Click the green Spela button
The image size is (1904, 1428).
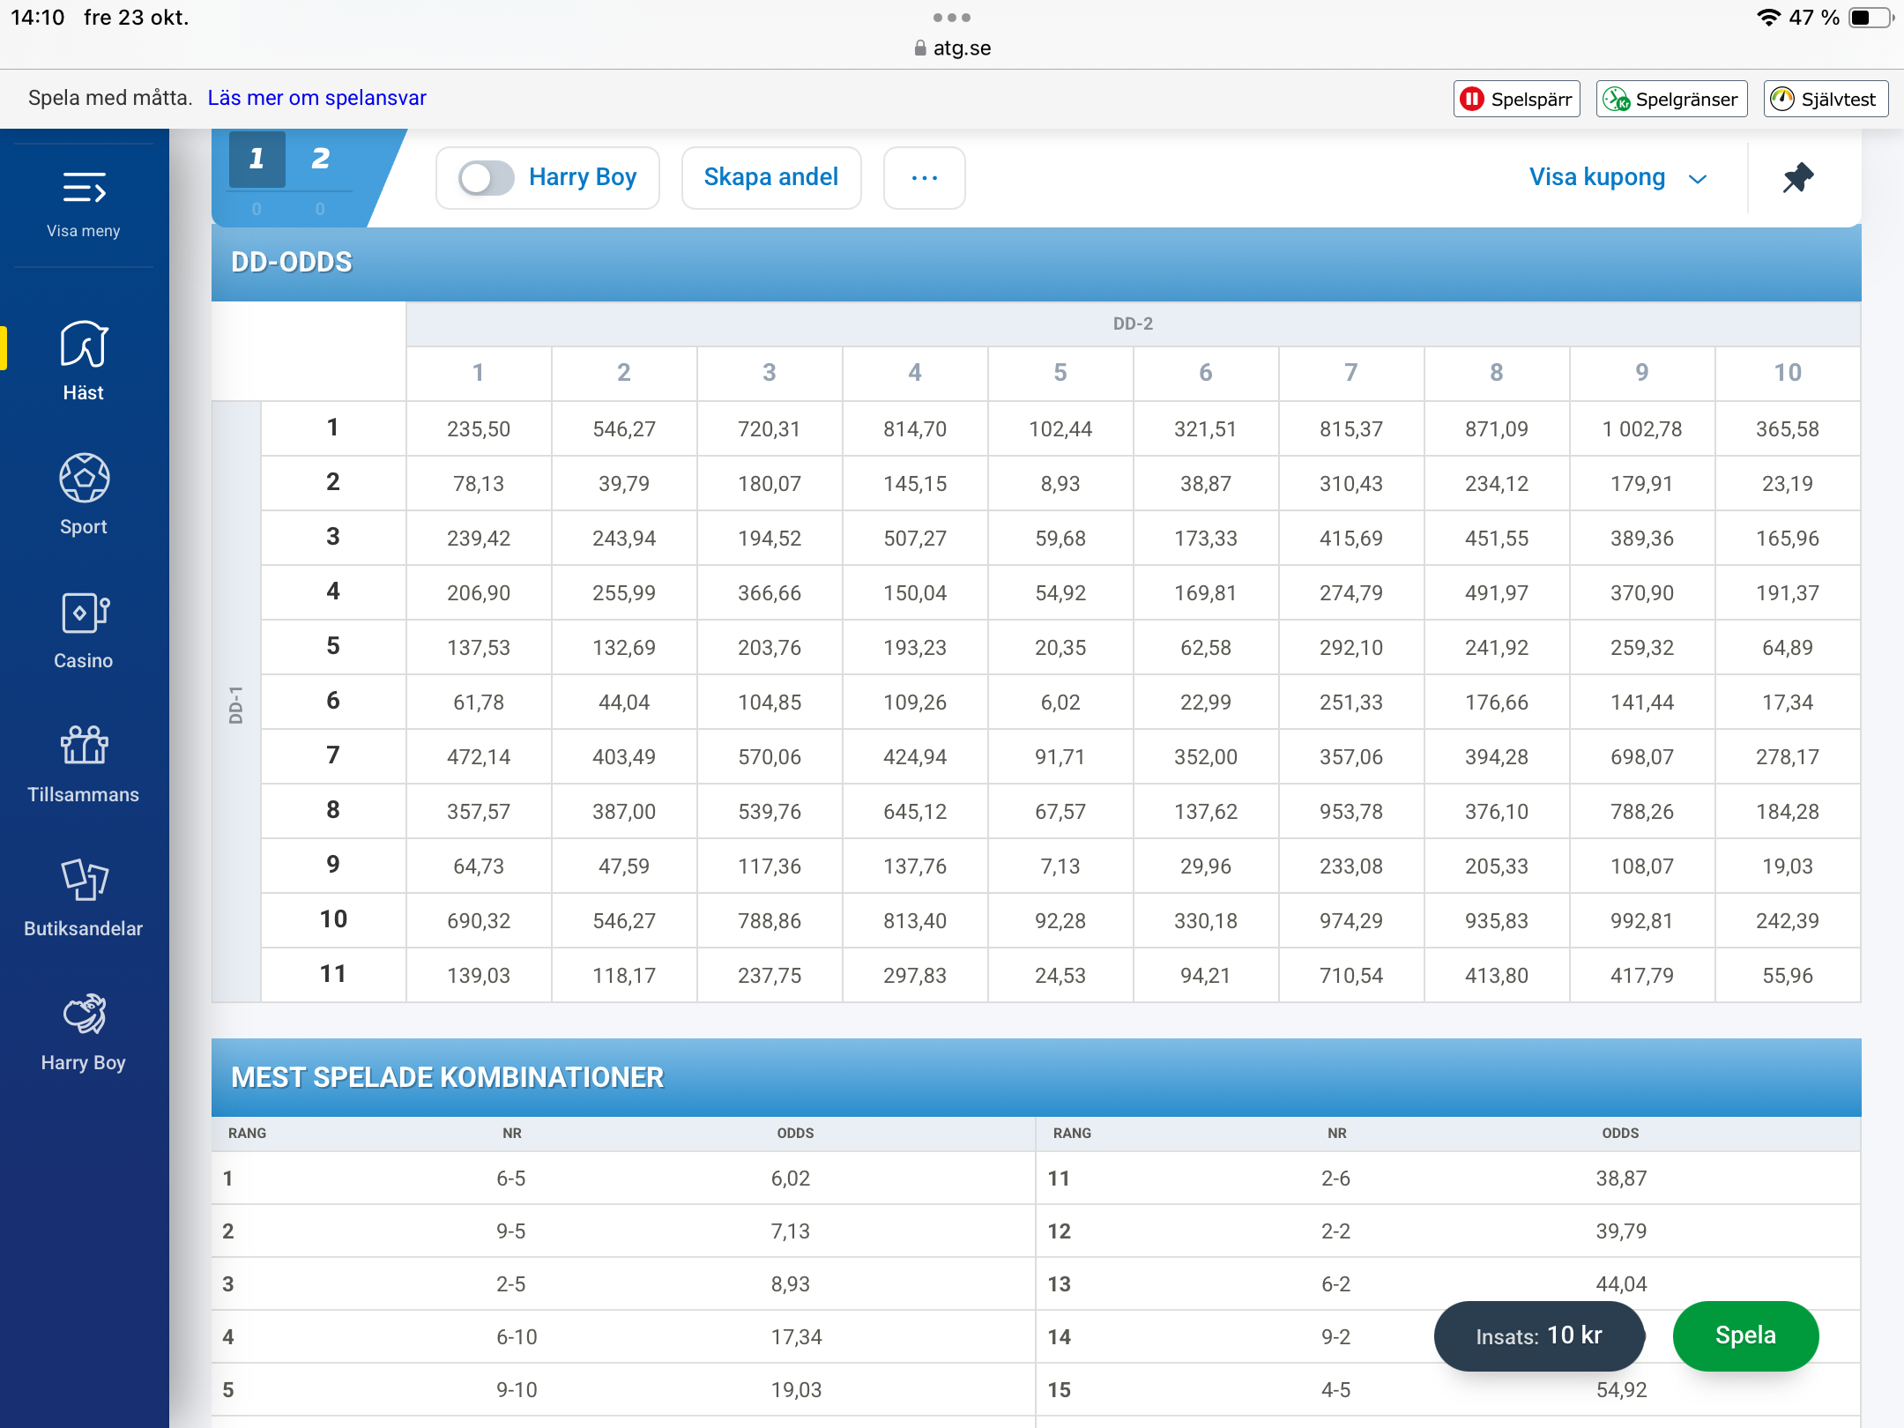(1745, 1335)
